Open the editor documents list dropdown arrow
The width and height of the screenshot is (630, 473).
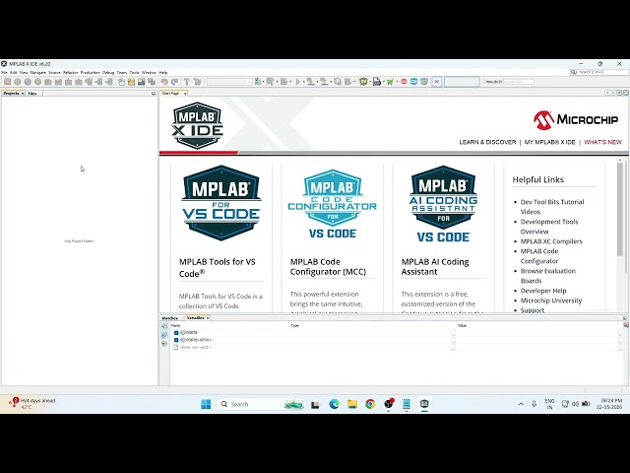(x=619, y=93)
